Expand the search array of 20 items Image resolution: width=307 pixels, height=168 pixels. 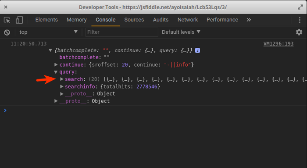[x=62, y=79]
